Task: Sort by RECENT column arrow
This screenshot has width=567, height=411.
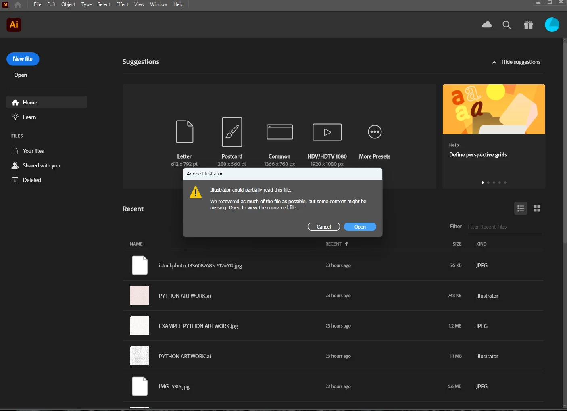Action: click(x=347, y=244)
